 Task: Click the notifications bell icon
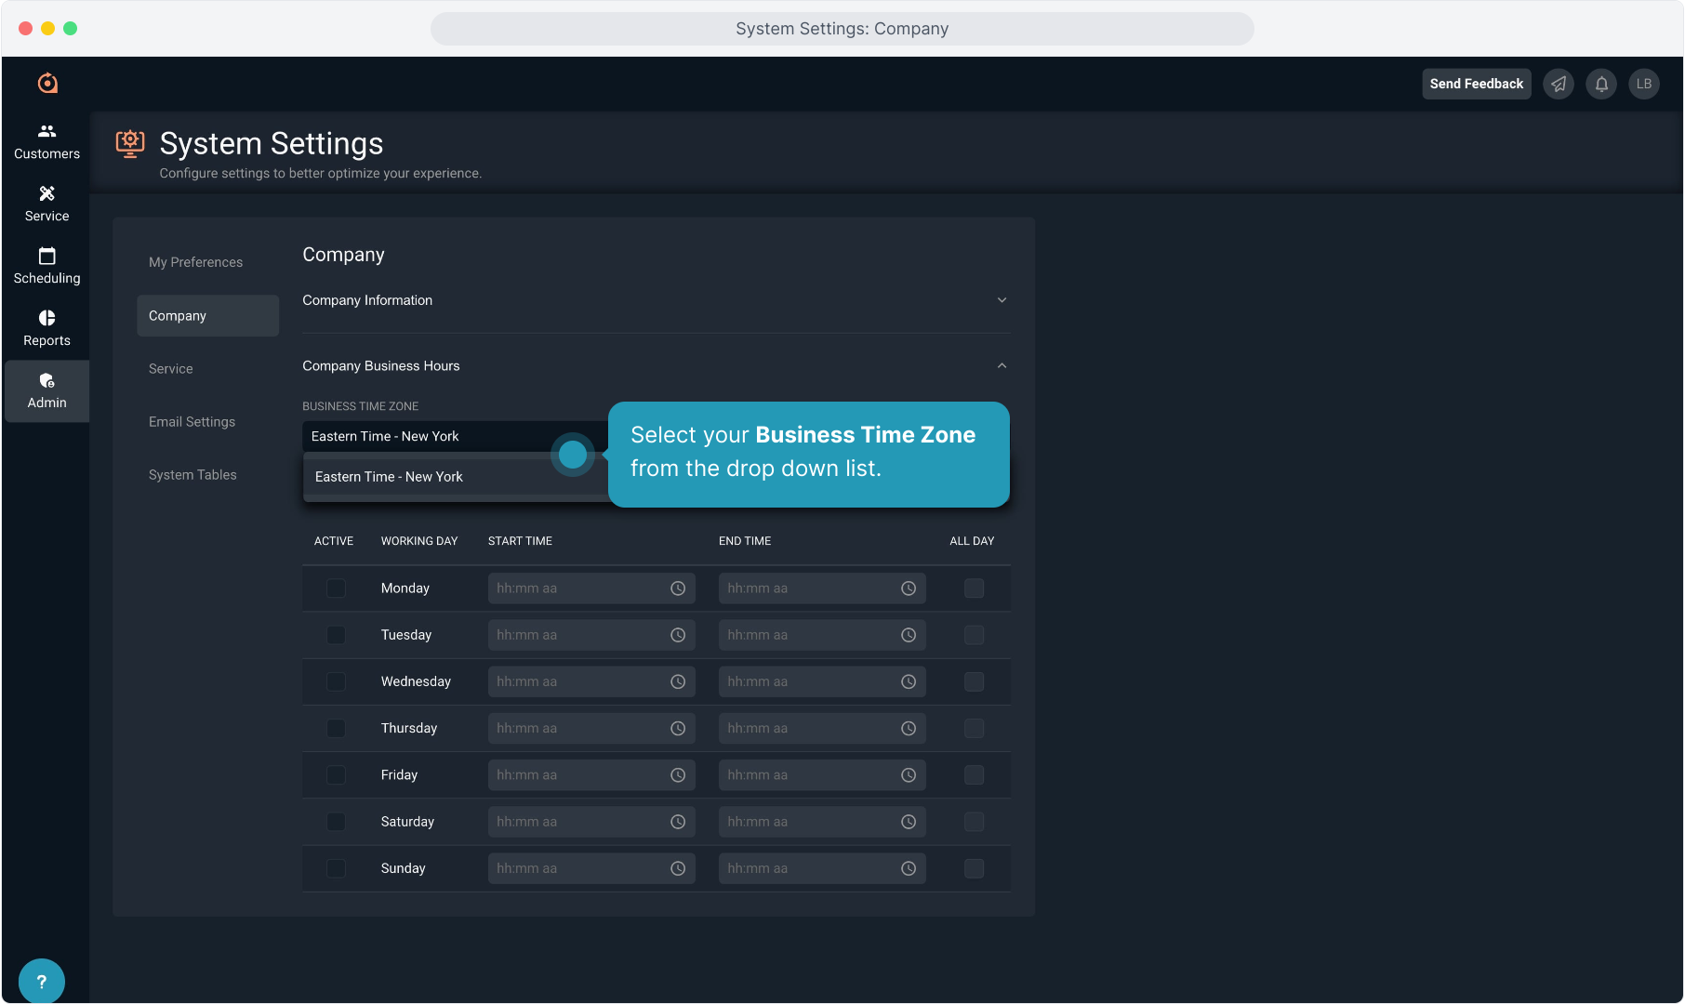click(1601, 84)
